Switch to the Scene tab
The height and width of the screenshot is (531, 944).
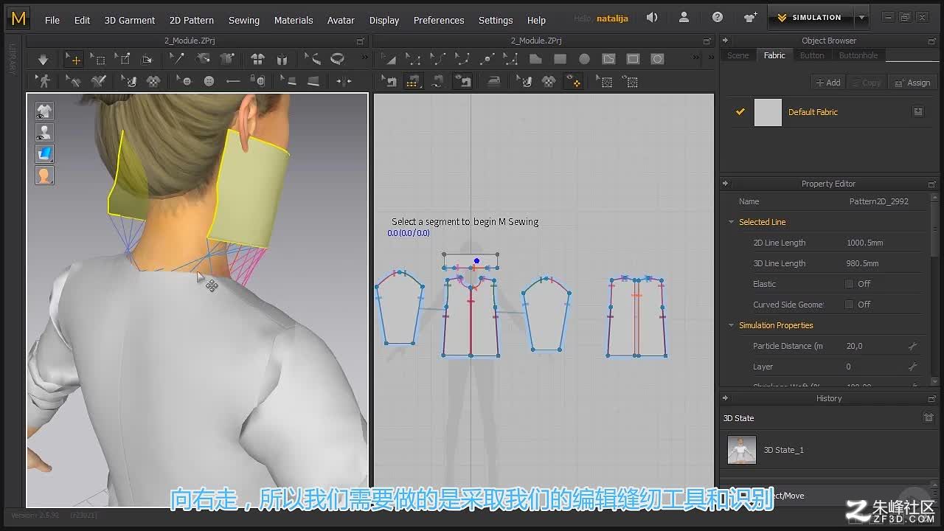click(x=738, y=55)
